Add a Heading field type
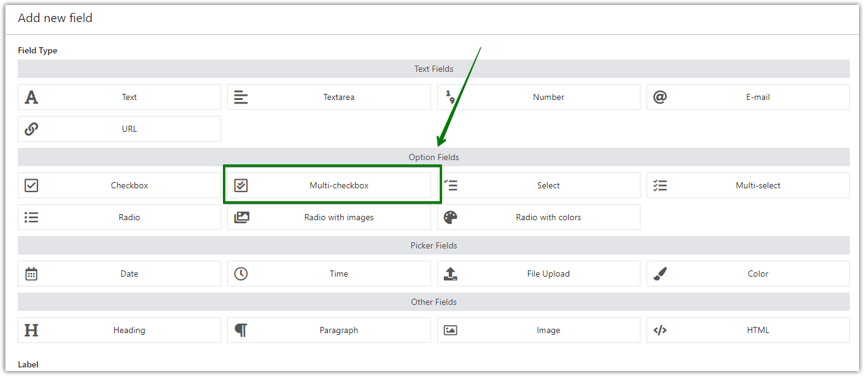 pyautogui.click(x=119, y=330)
